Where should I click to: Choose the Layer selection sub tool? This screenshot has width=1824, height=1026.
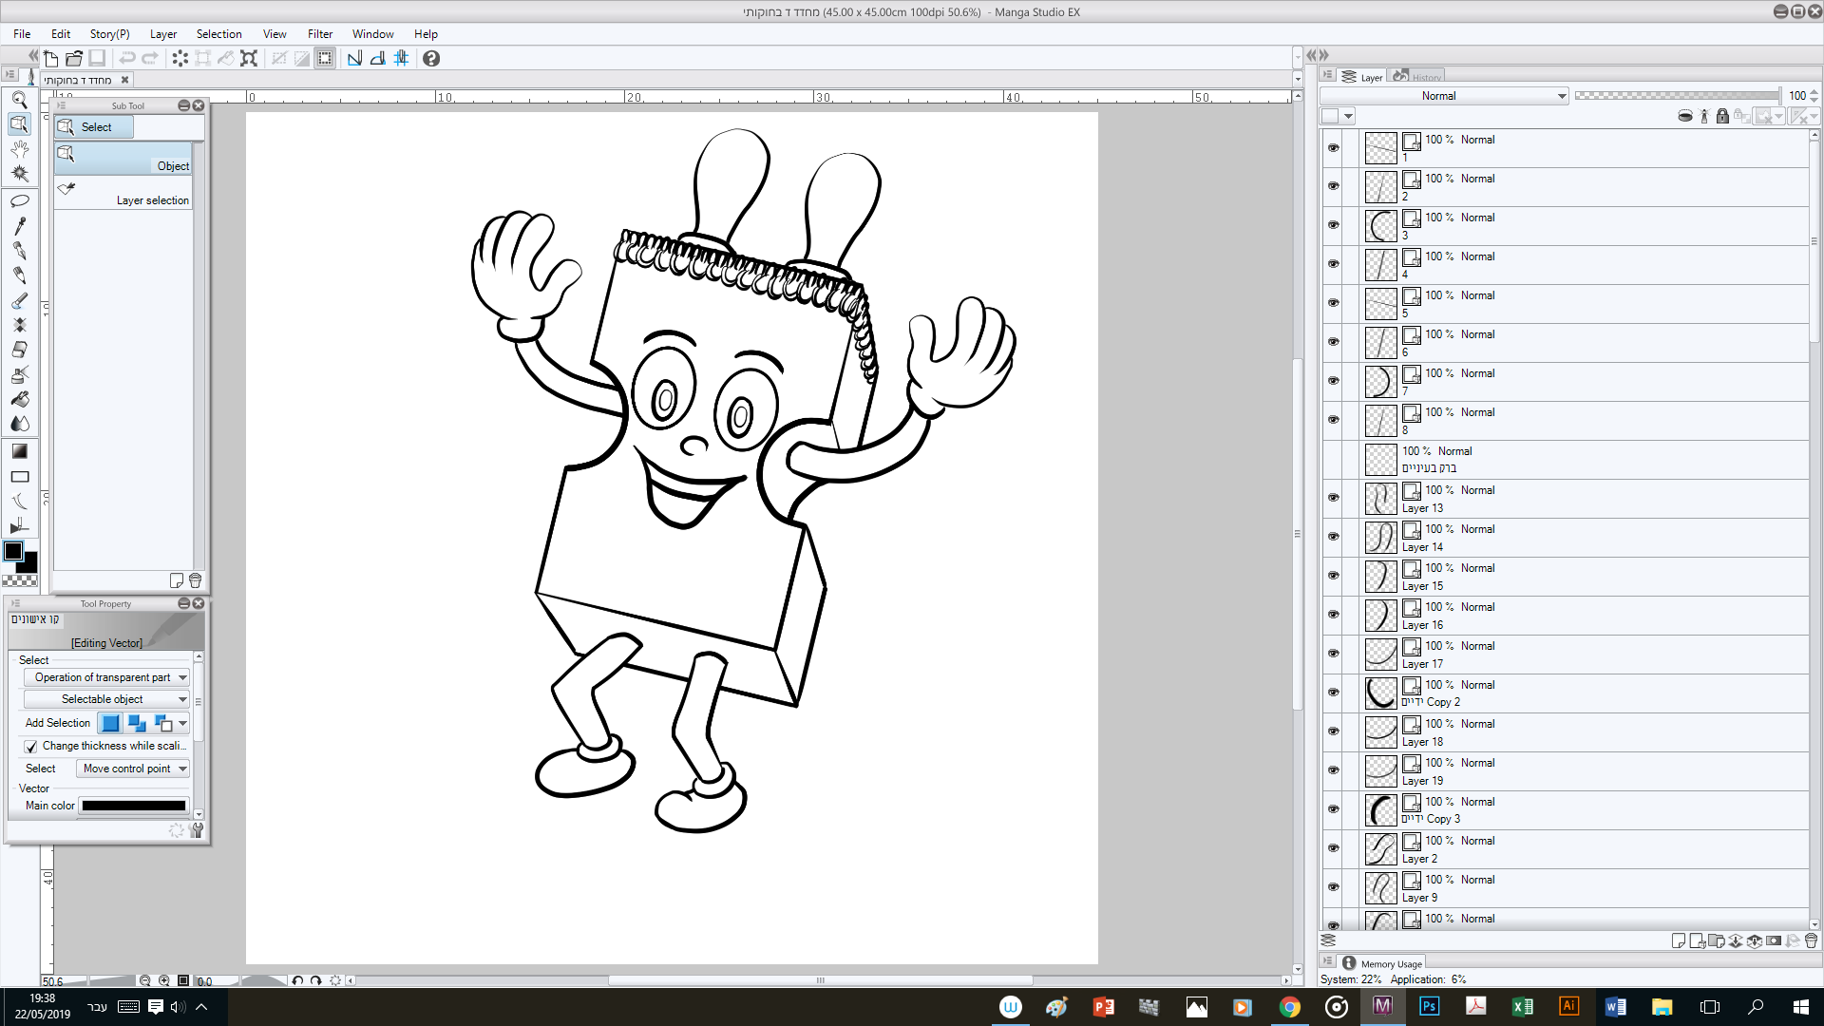tap(123, 194)
